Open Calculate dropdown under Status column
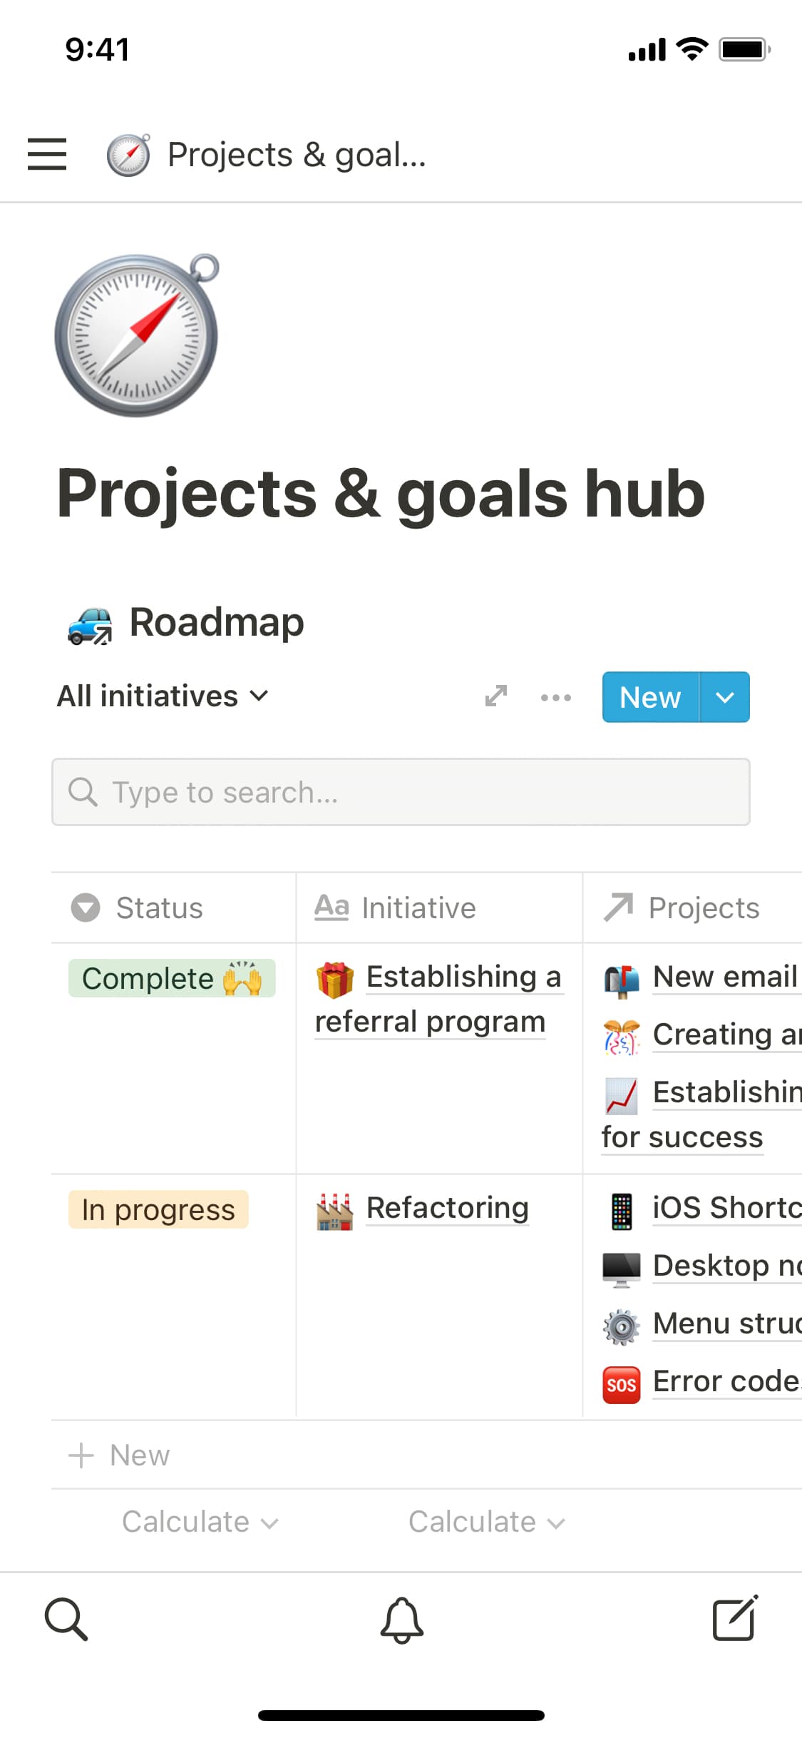 (x=200, y=1522)
